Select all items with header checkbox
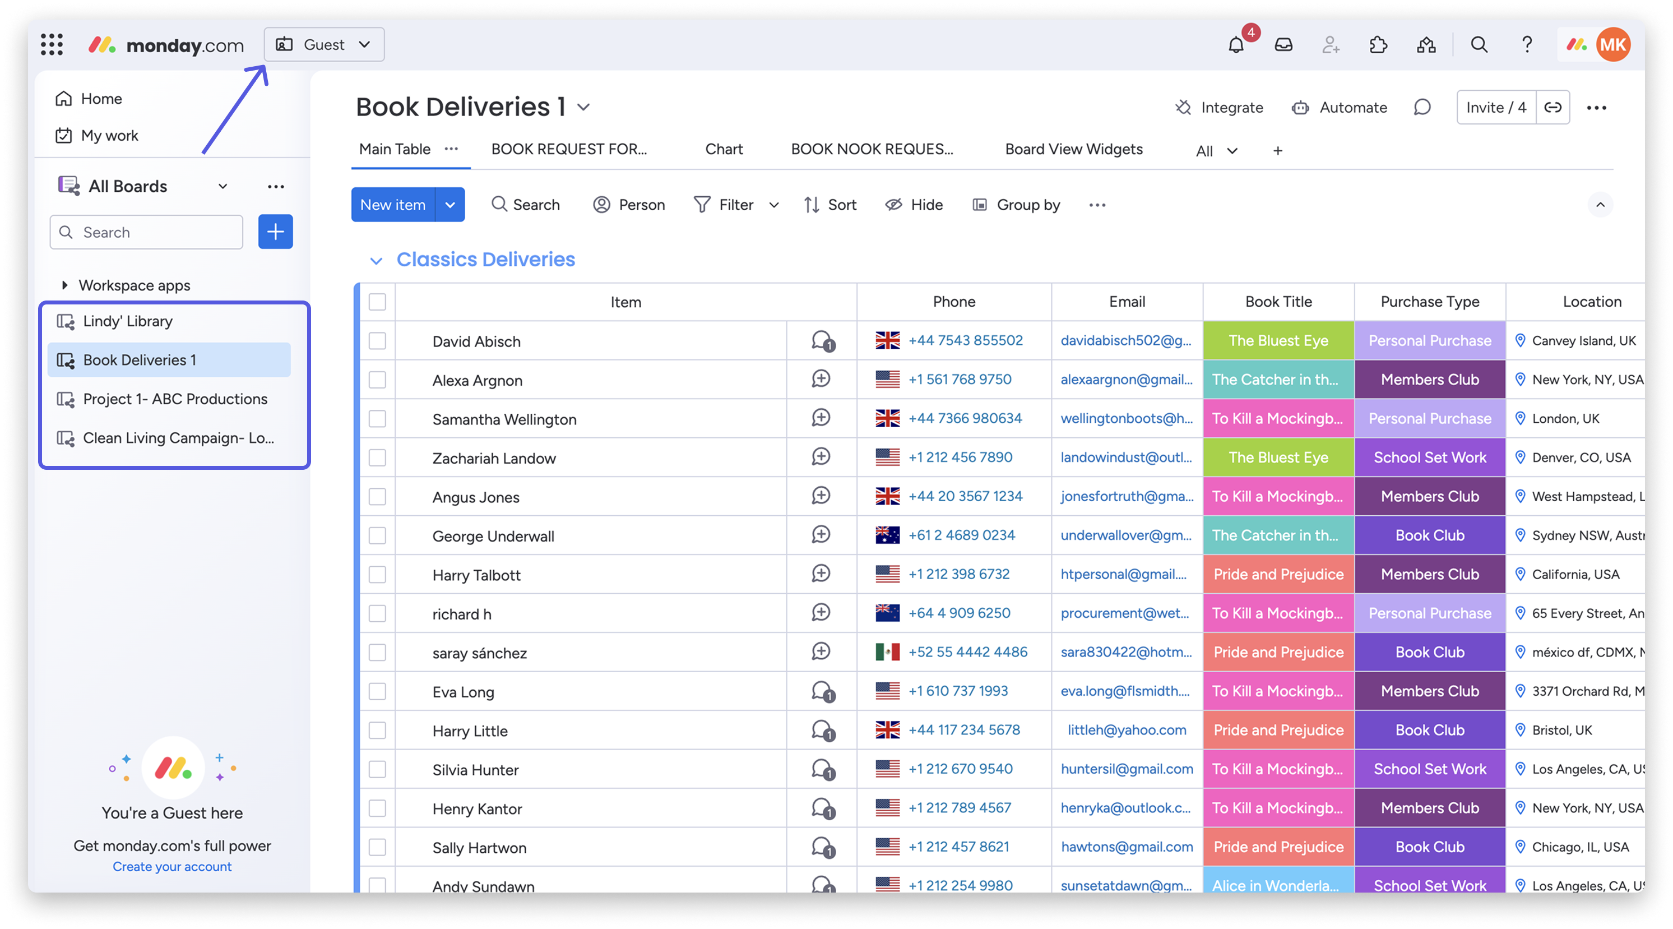This screenshot has width=1673, height=929. click(377, 302)
